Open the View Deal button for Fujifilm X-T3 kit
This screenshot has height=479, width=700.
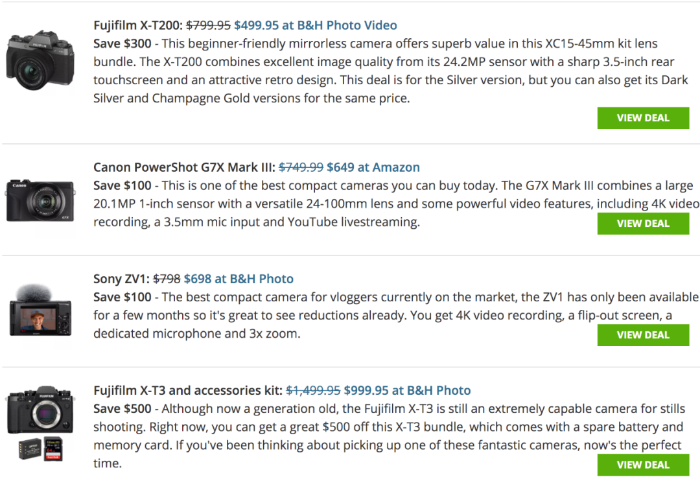(643, 465)
